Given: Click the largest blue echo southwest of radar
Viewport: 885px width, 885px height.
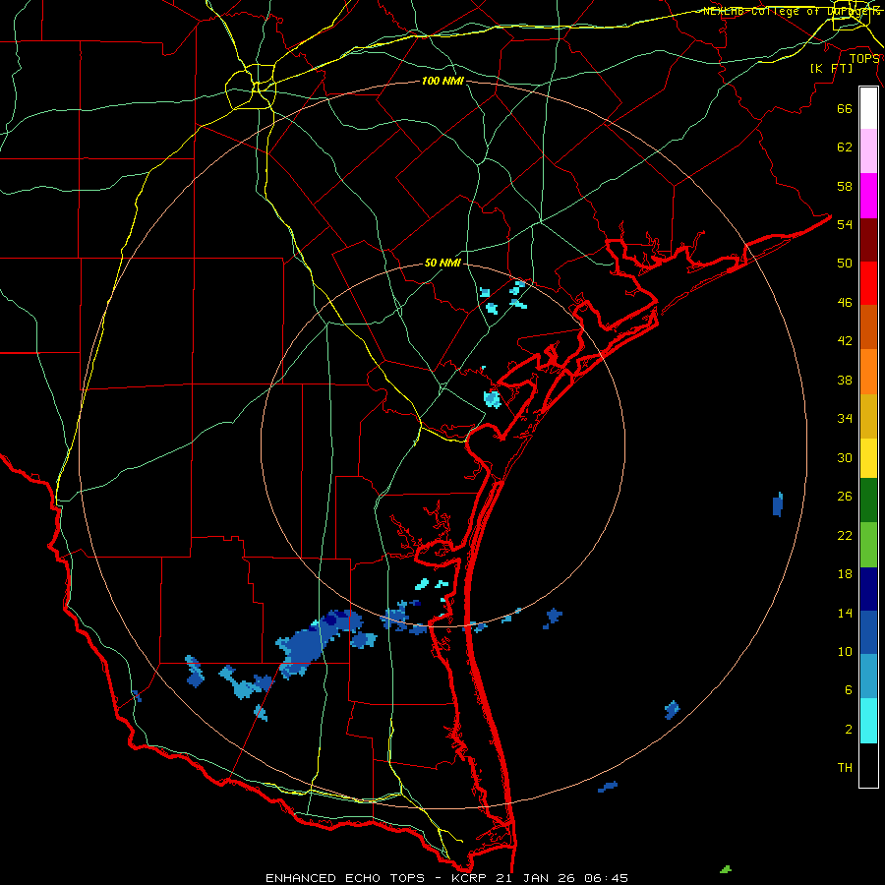Looking at the screenshot, I should tap(308, 644).
